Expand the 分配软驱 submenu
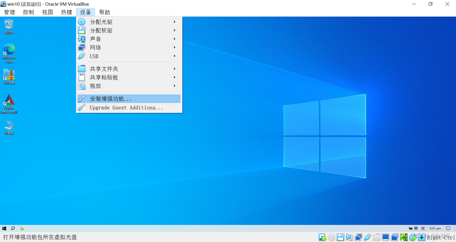The image size is (456, 242). pos(129,30)
